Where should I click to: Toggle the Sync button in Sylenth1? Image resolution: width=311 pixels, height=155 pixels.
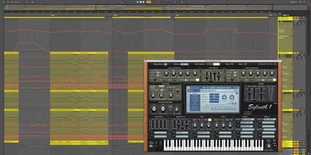coord(245,64)
